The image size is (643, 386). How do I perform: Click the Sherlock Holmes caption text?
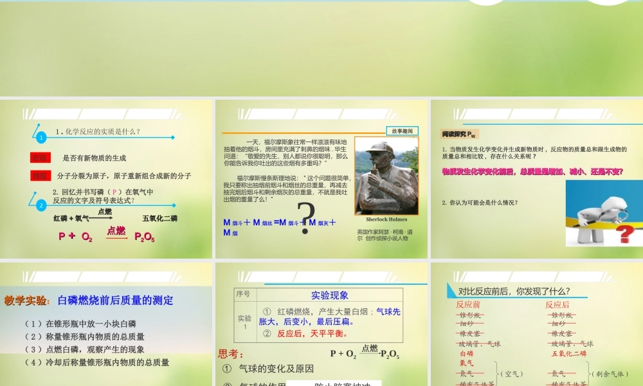386,219
